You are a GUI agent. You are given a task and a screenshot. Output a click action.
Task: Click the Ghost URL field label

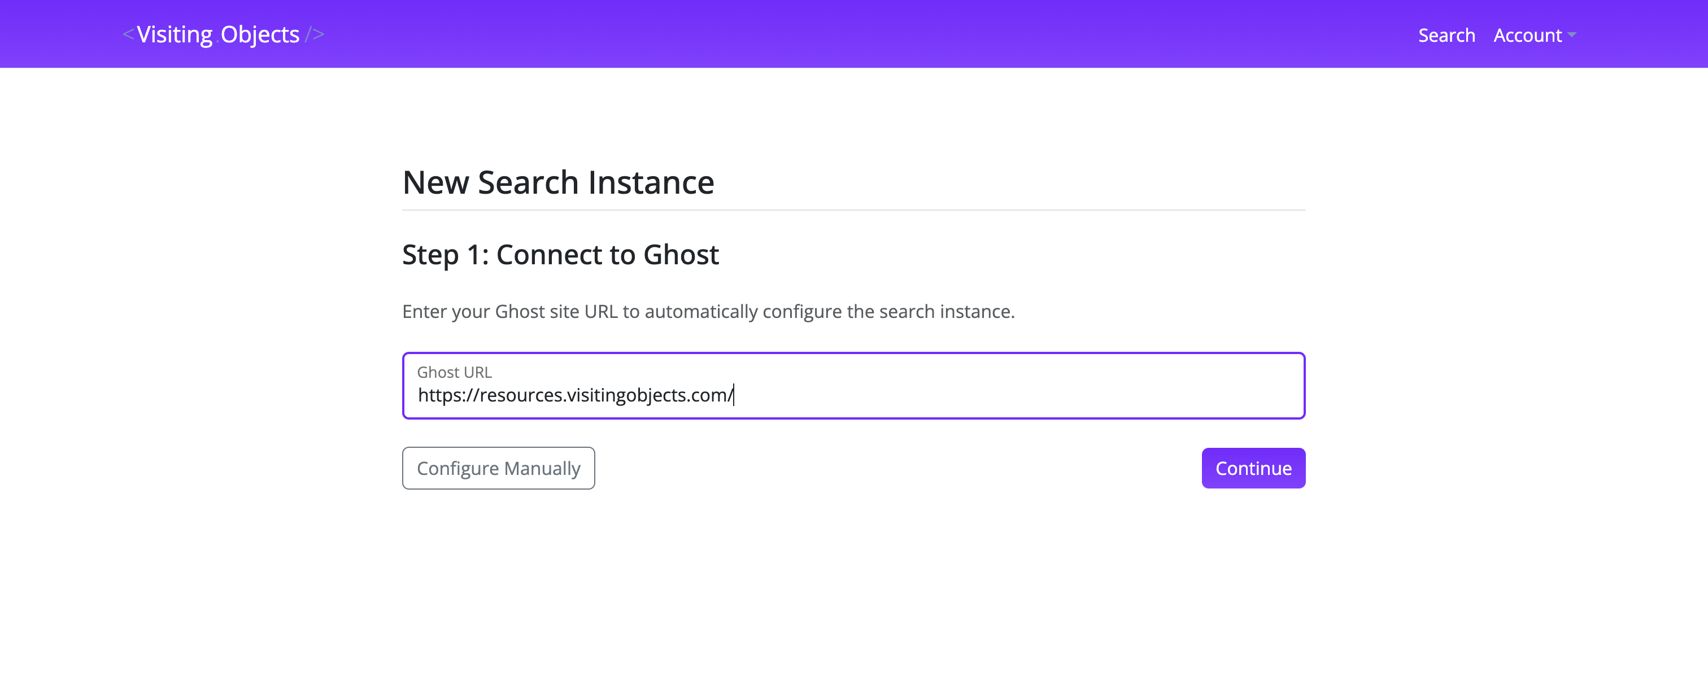(454, 372)
